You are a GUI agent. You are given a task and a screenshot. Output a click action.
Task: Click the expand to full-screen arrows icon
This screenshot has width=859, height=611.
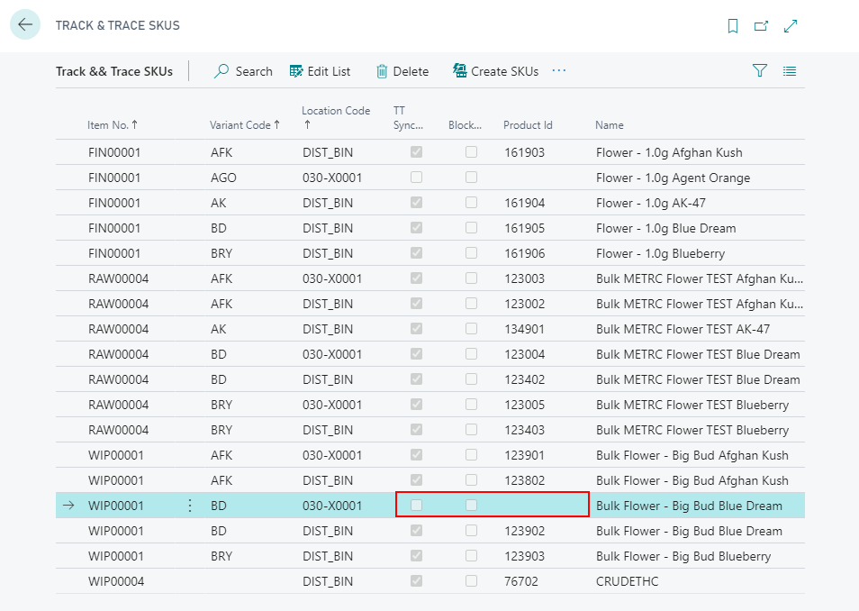tap(791, 26)
